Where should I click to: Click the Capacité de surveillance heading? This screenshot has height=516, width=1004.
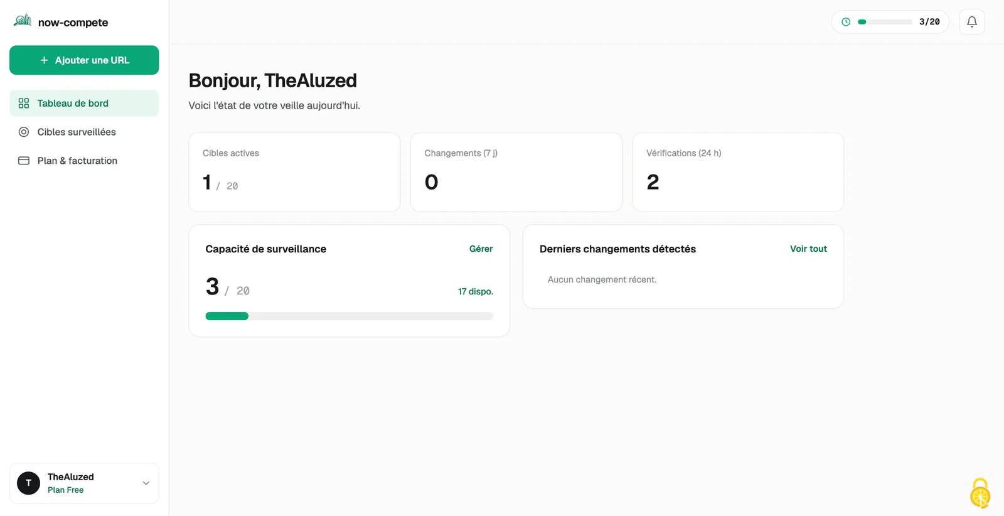click(265, 249)
